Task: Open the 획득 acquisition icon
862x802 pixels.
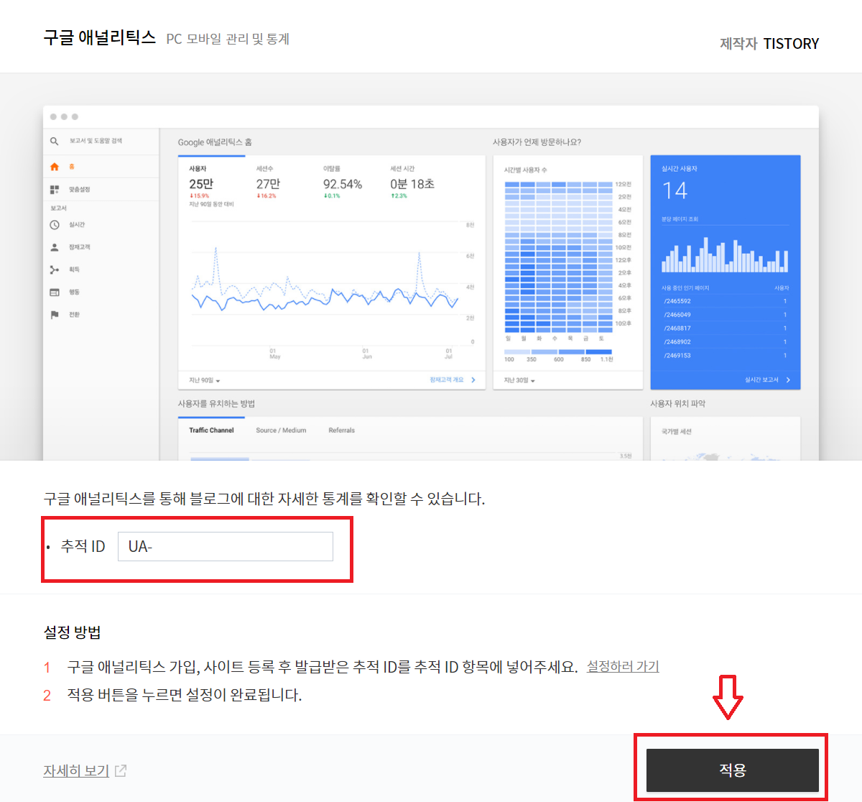Action: (x=55, y=269)
